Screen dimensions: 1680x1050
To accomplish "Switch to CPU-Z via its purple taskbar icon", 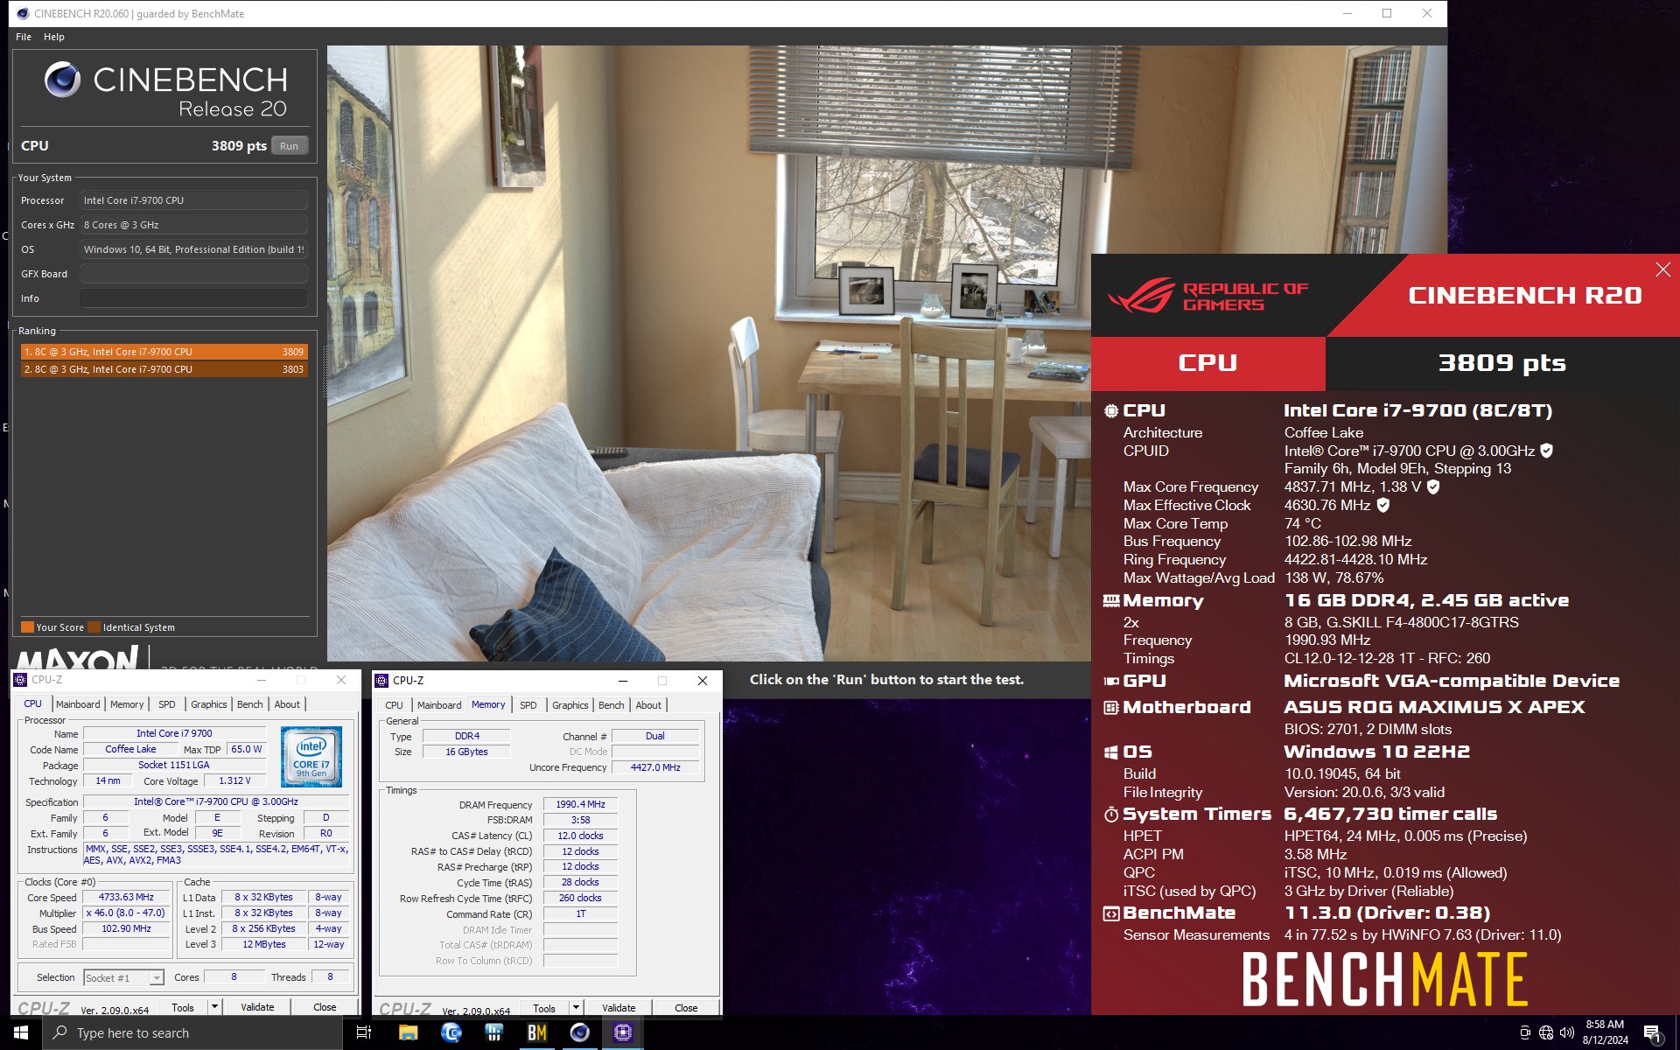I will tap(622, 1032).
